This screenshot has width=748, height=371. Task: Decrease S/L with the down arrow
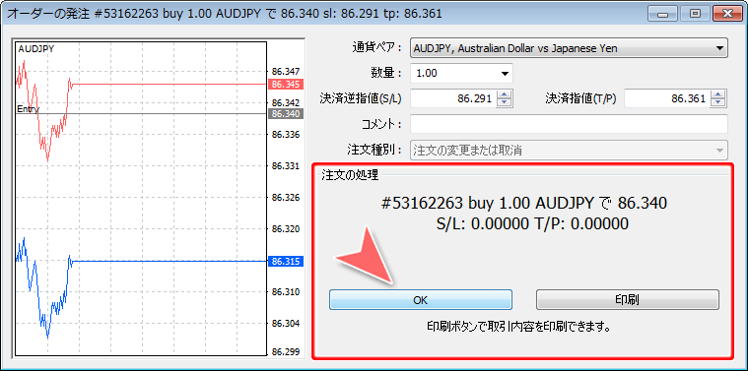[505, 103]
